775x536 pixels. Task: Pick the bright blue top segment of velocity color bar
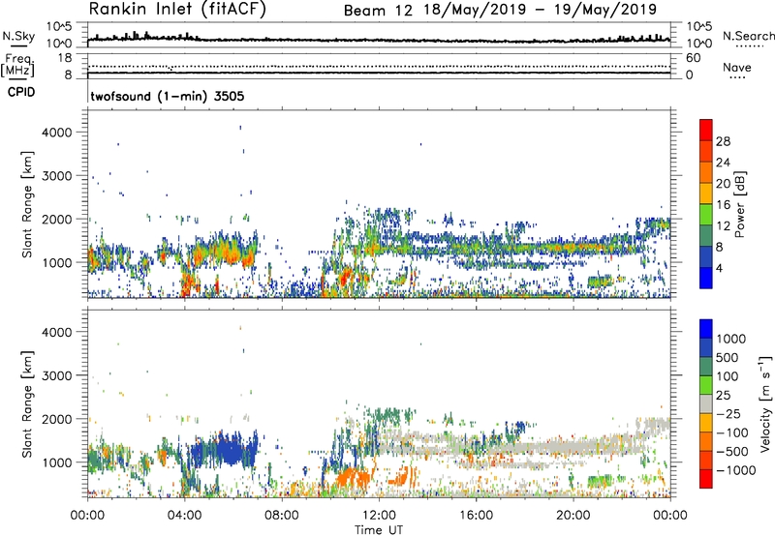pos(706,329)
